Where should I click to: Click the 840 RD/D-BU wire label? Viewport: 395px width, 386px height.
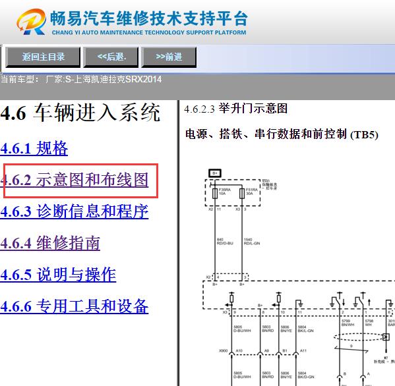[225, 241]
